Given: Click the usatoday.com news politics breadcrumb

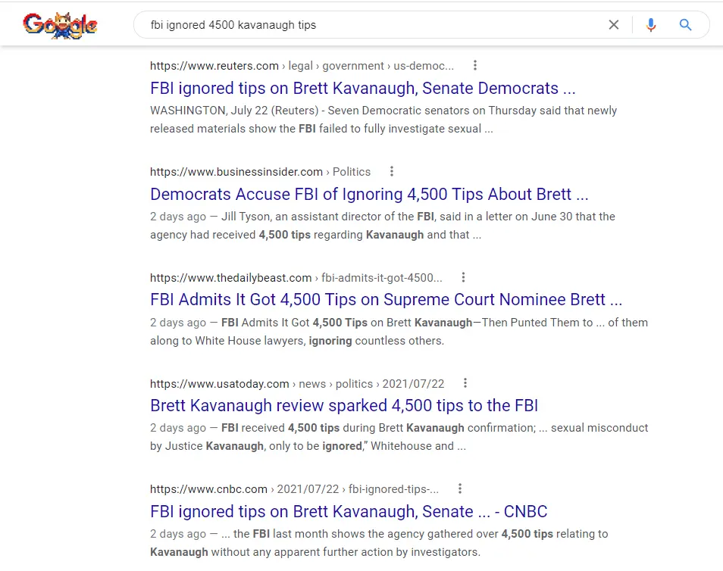Looking at the screenshot, I should pos(297,384).
